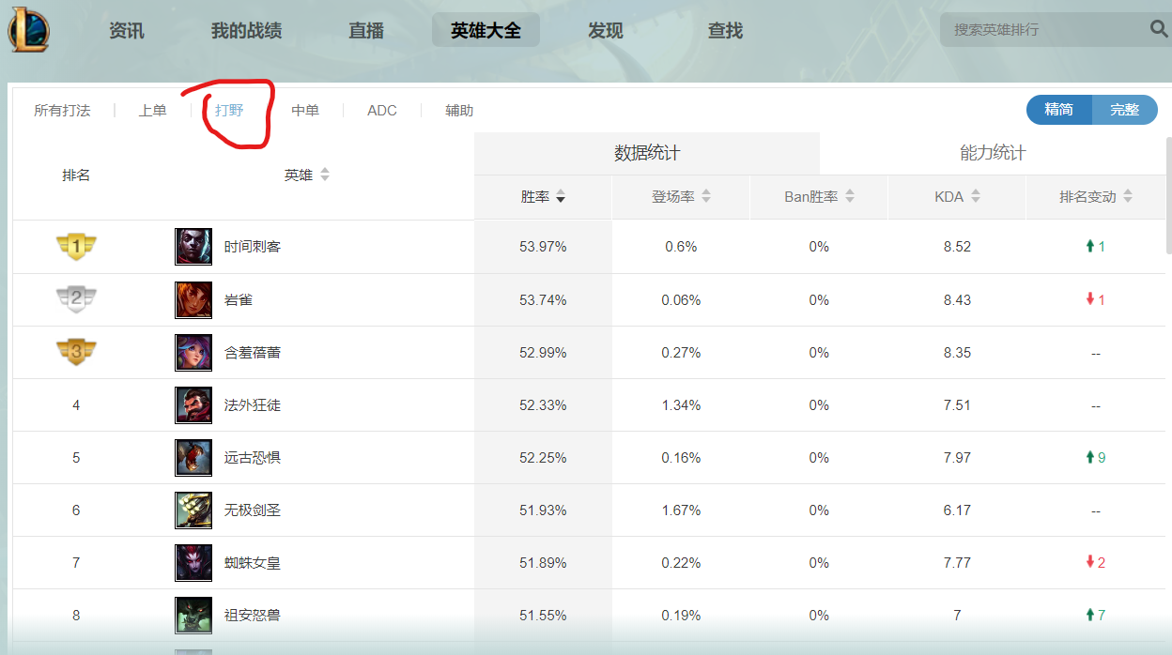Open 蜘蛛女皇 hero portrait

pos(193,563)
